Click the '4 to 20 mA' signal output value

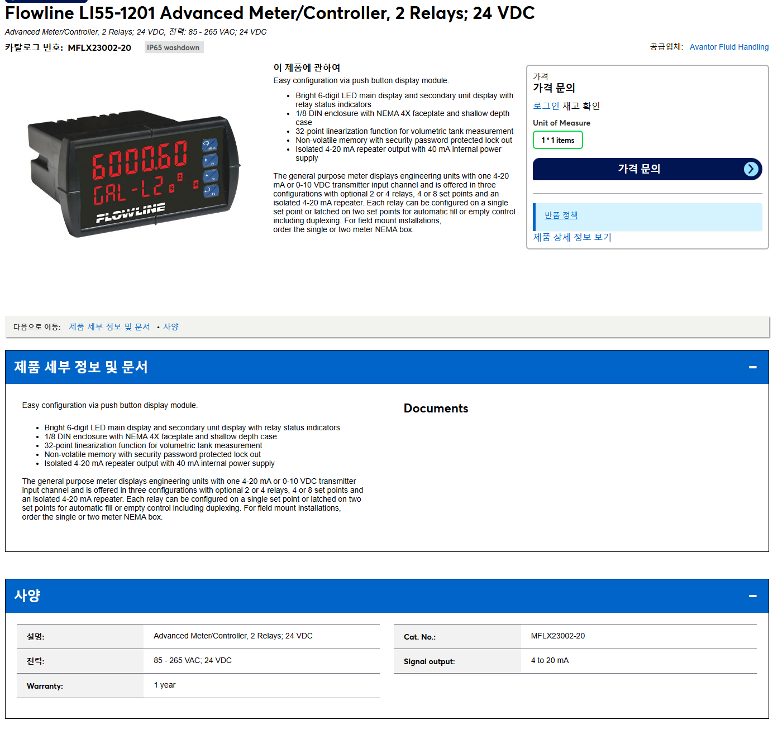550,660
